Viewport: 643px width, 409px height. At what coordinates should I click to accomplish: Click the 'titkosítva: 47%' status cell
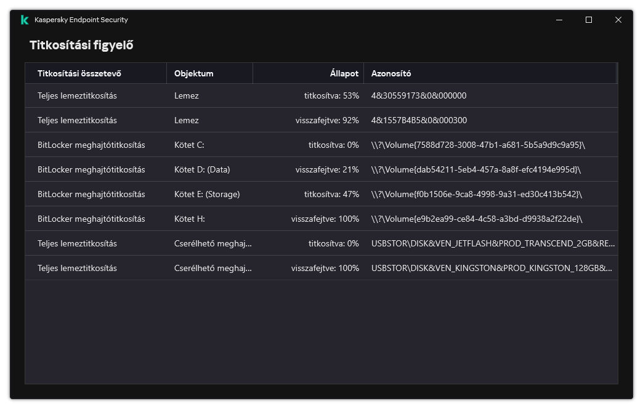click(x=331, y=194)
